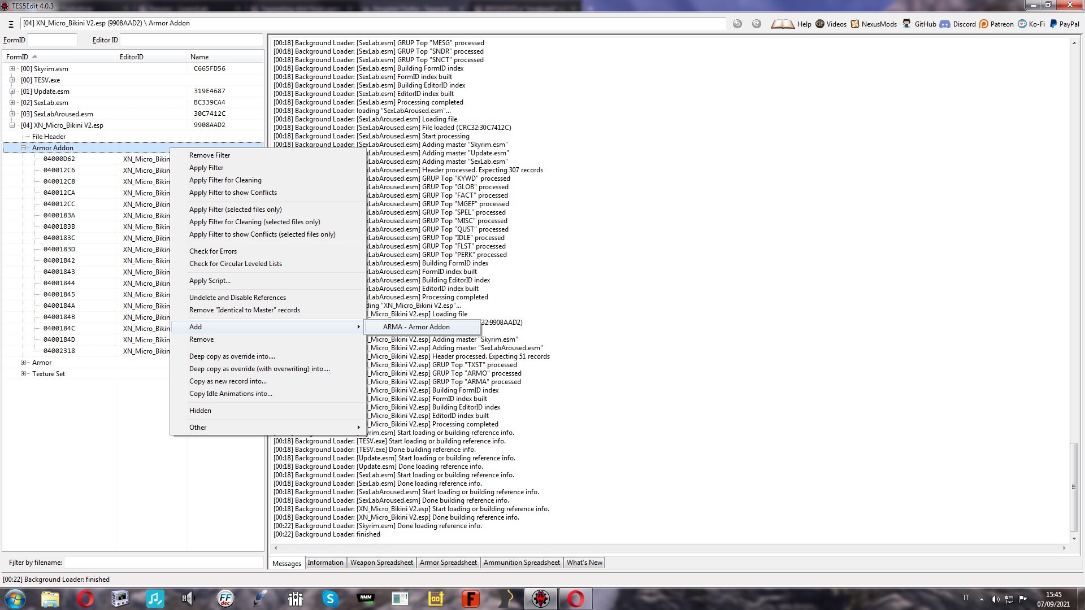The height and width of the screenshot is (610, 1085).
Task: Open the PayPal toolbar icon
Action: [1053, 24]
